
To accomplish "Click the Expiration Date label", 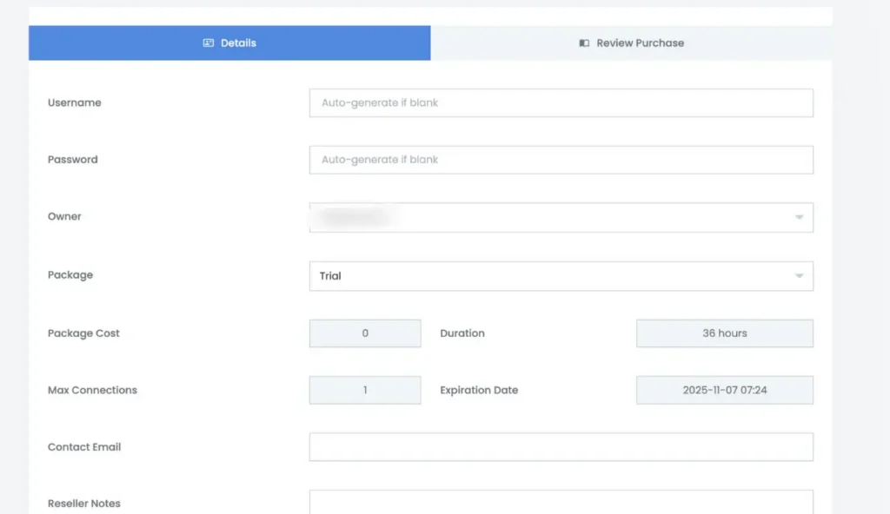I will click(x=479, y=391).
